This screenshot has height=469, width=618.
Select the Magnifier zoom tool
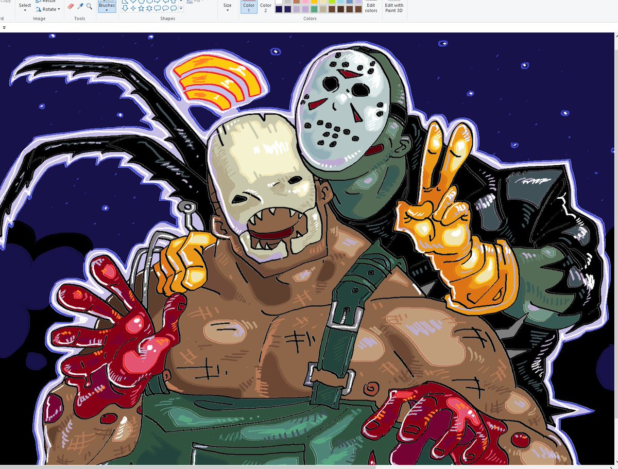(x=89, y=7)
